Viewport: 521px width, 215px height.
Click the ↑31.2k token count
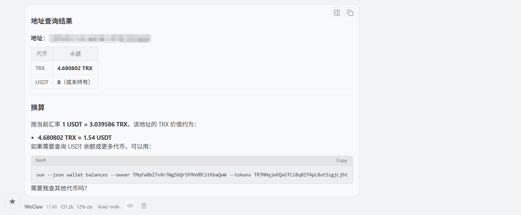coord(67,207)
